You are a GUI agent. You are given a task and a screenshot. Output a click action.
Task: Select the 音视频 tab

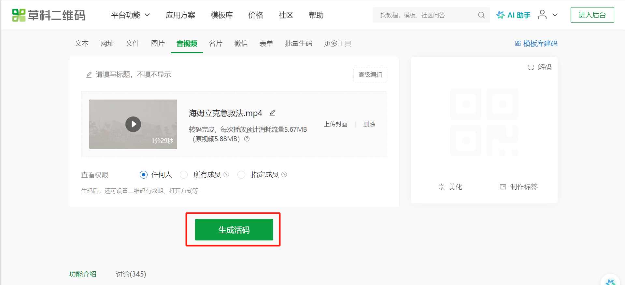187,43
